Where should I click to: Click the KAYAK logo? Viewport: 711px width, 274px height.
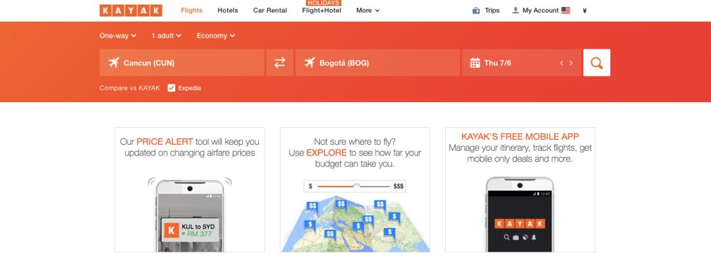point(130,11)
